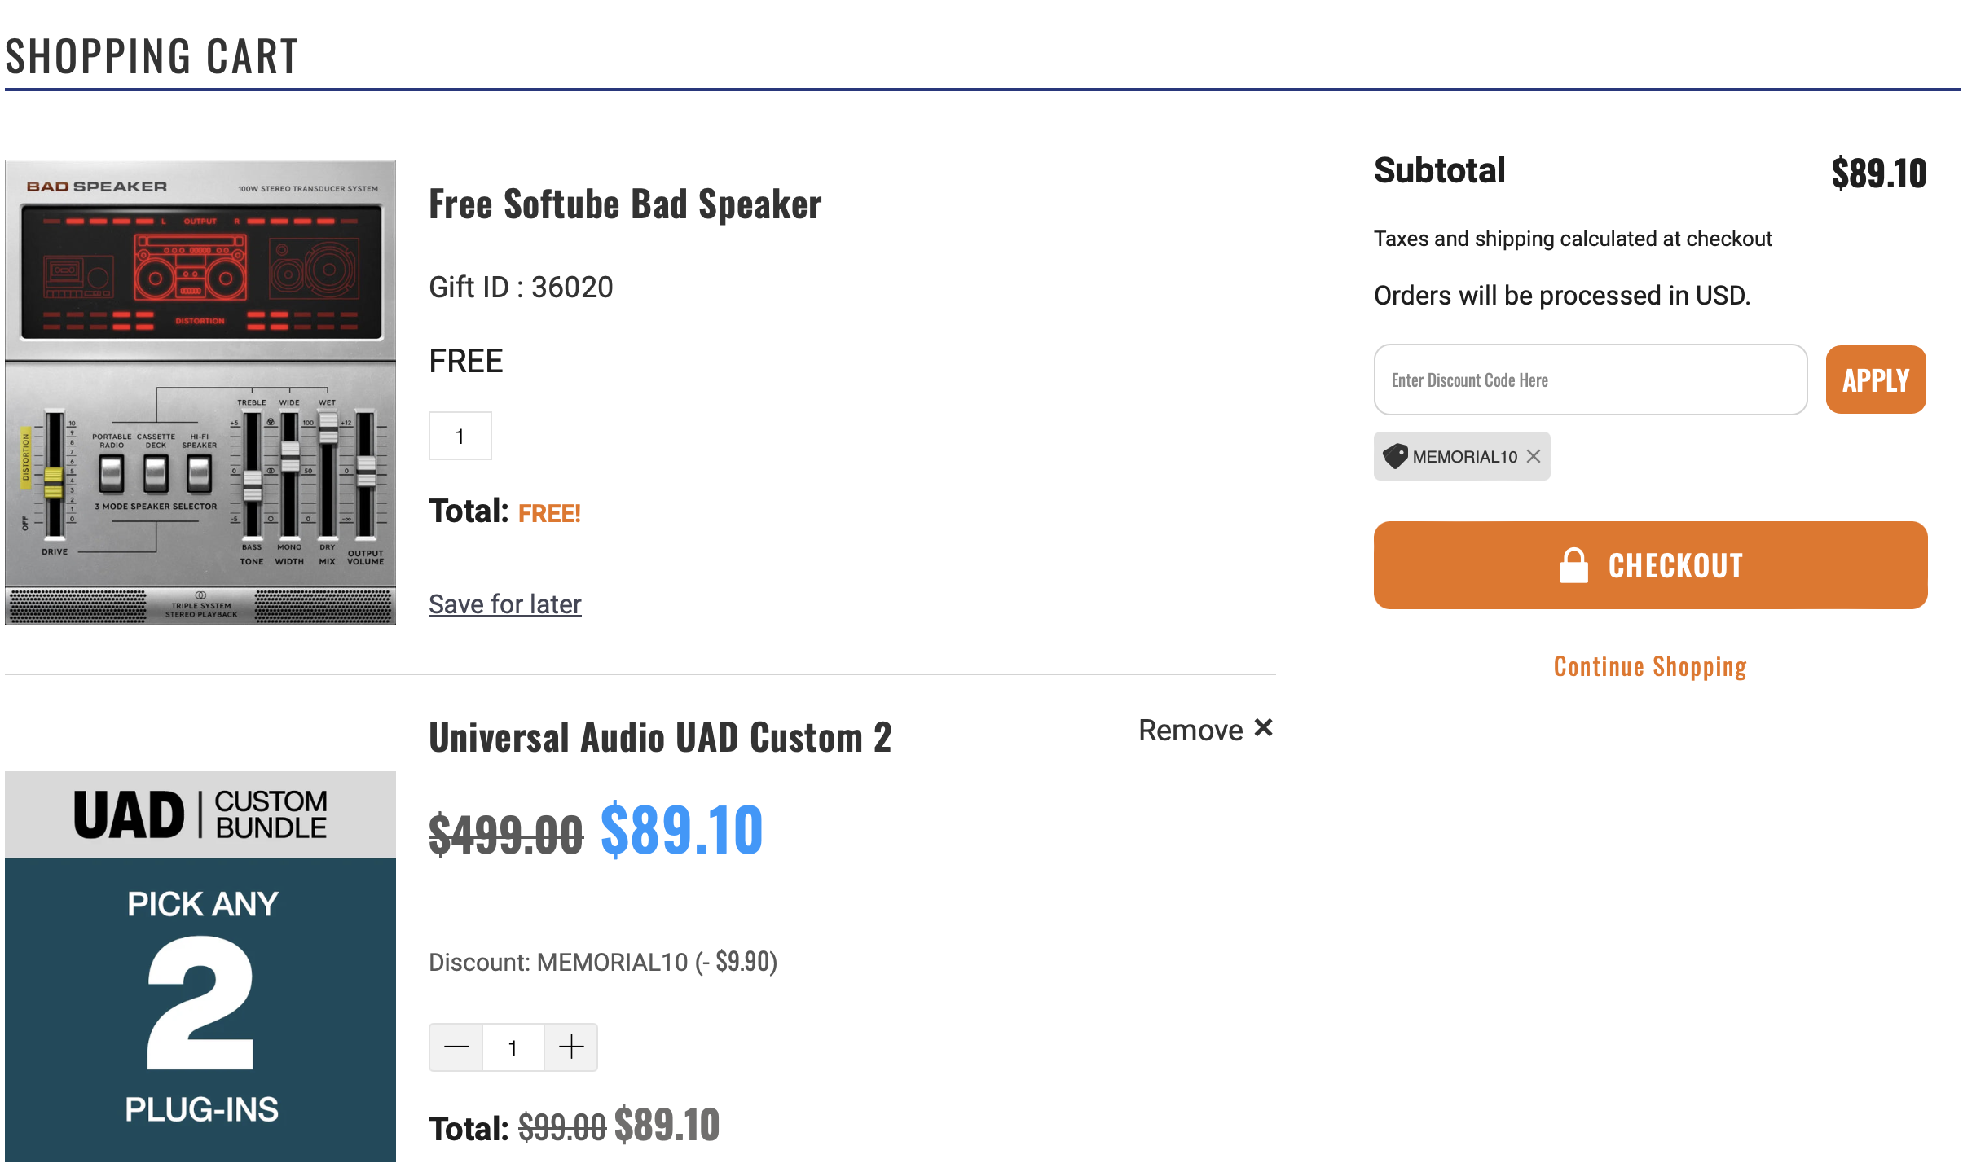This screenshot has height=1172, width=1963.
Task: Decrease UAD Custom 2 quantity with minus
Action: point(456,1047)
